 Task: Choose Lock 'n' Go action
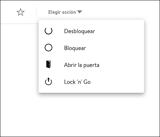(x=91, y=82)
